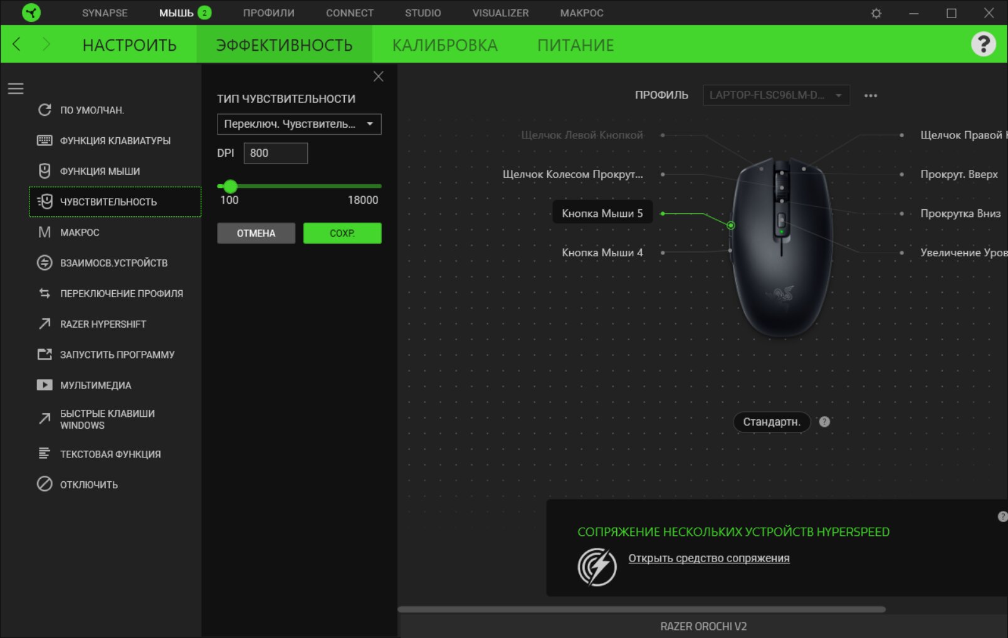Open the VISUALIZER tab
Screen dimensions: 1008x638
[x=500, y=13]
